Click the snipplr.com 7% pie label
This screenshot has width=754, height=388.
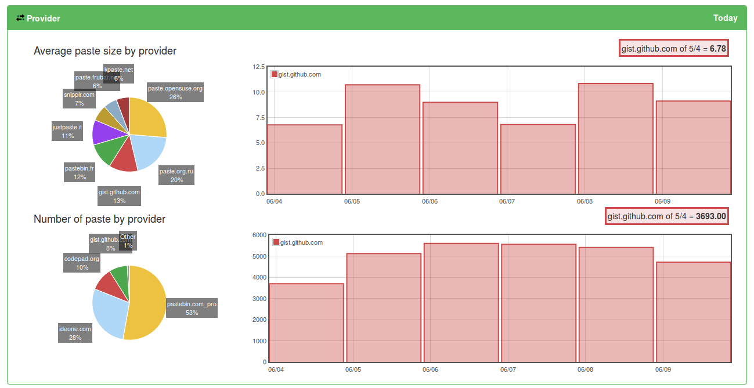coord(79,99)
